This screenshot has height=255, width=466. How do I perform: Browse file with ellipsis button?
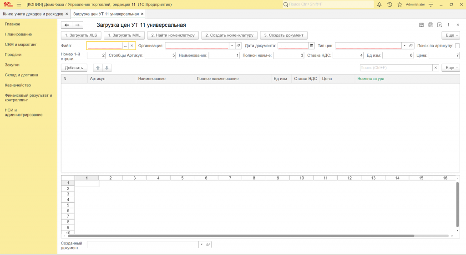(x=126, y=46)
